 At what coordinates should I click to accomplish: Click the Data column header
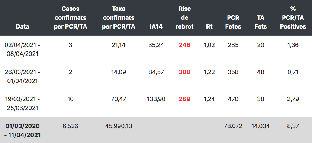(22, 26)
